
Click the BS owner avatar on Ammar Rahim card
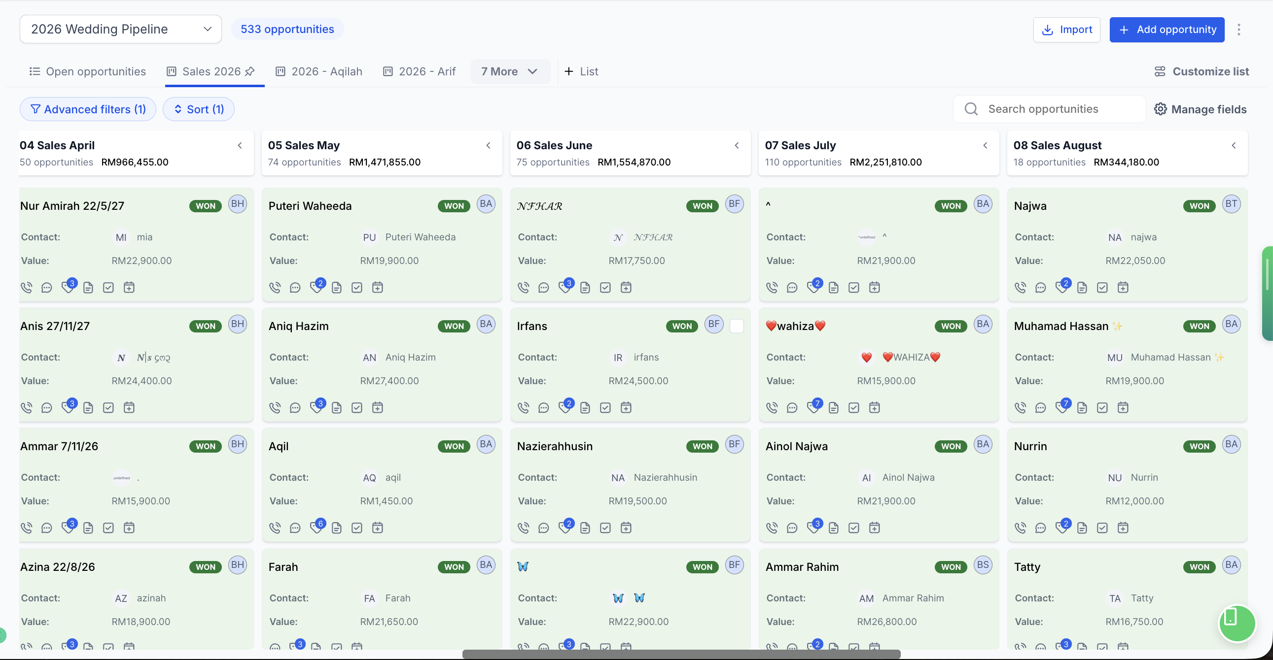(983, 565)
